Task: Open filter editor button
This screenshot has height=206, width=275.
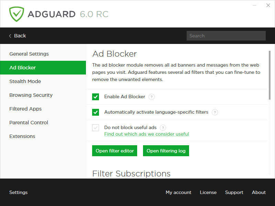Action: (114, 151)
